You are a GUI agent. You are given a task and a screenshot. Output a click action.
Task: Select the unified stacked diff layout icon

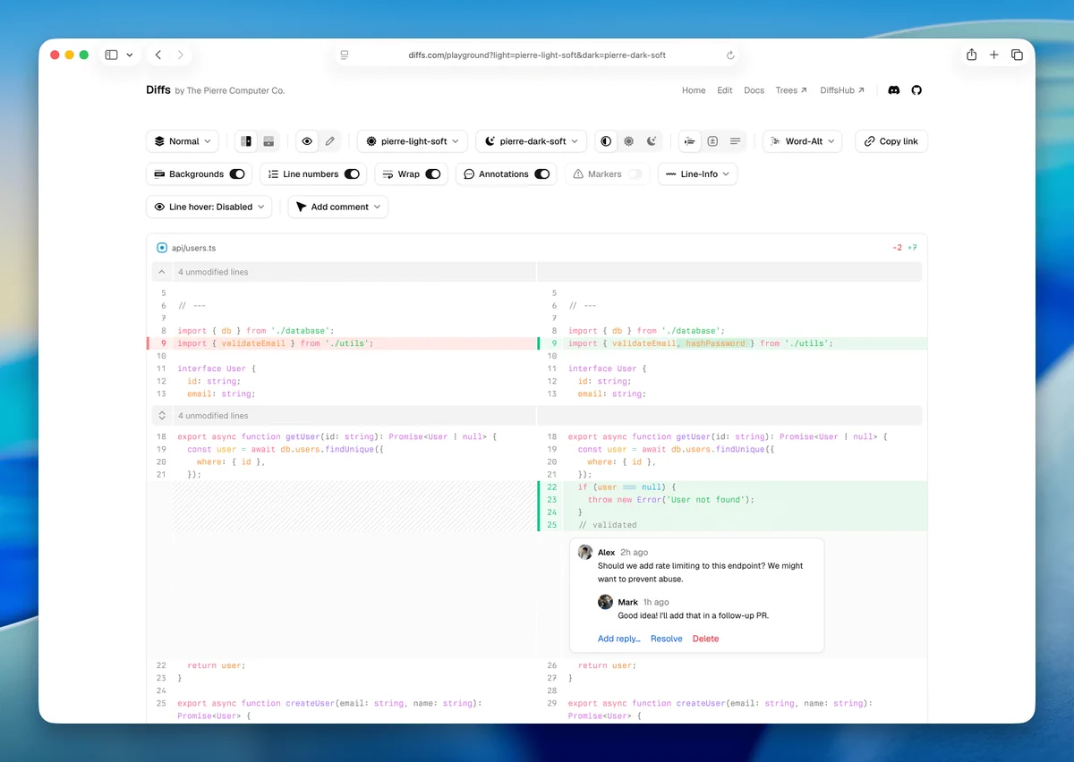[268, 141]
